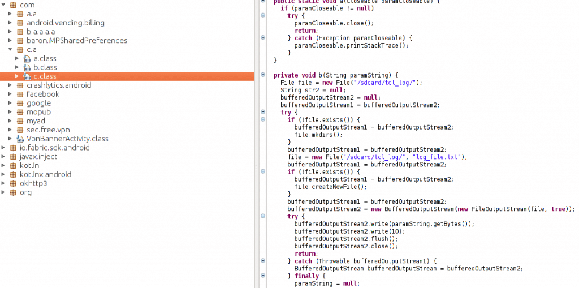Expand android.vending.billing package arrow
Screen dimensions: 579x288
[10, 23]
